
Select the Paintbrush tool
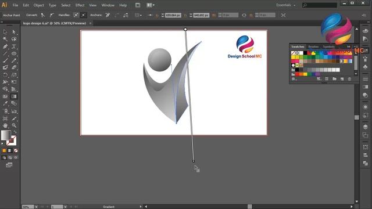click(x=5, y=60)
